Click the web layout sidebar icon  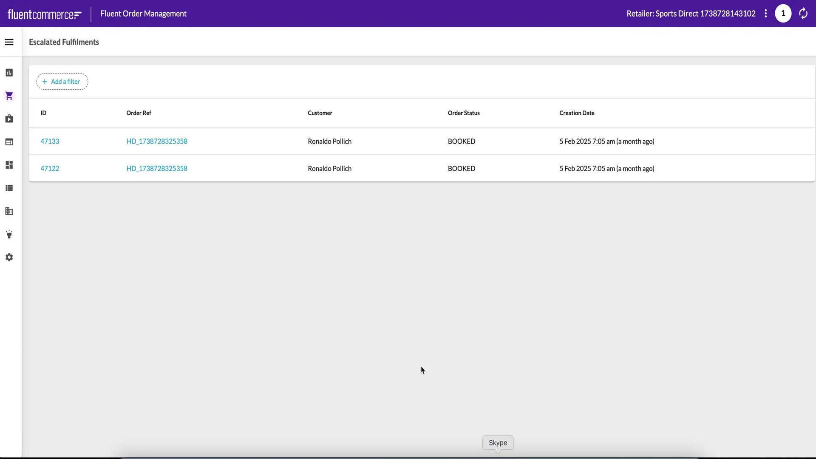pyautogui.click(x=9, y=142)
